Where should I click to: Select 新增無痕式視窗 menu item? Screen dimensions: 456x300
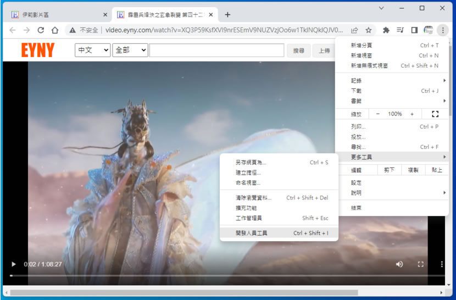(391, 66)
